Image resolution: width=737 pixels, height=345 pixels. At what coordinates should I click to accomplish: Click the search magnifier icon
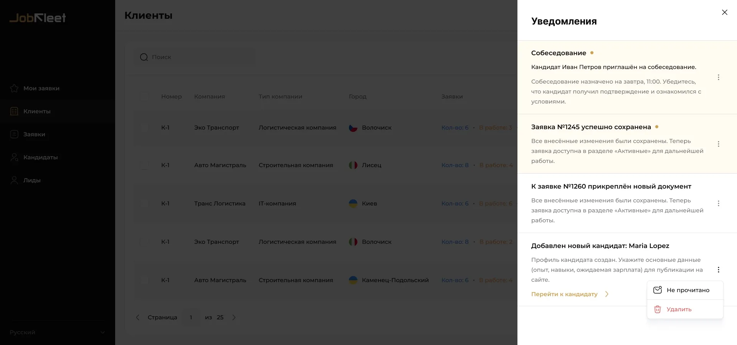144,57
